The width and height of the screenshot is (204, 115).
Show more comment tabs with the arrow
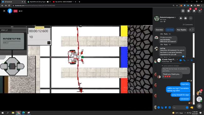[193, 30]
